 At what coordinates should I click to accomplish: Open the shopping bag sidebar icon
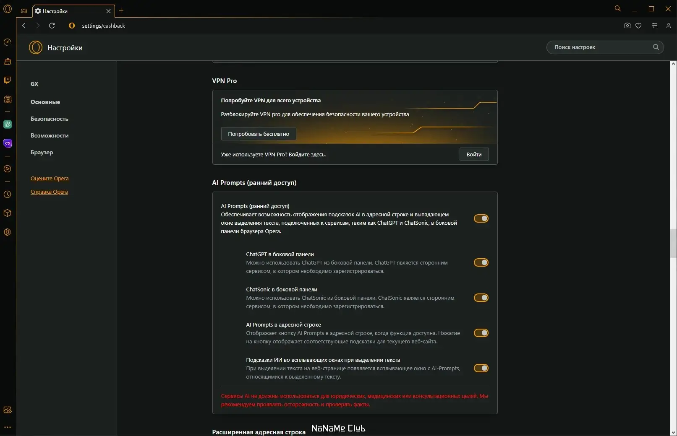point(8,61)
